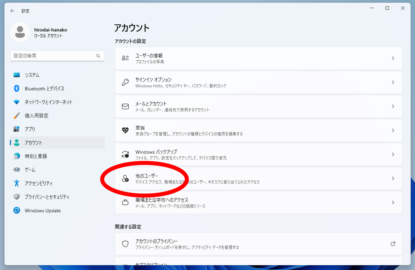Click the アプリ icon in the sidebar
Screen dimensions: 415x270
17,129
